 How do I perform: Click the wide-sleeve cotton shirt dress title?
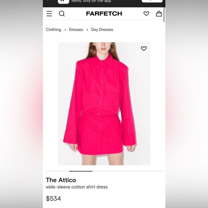click(77, 187)
